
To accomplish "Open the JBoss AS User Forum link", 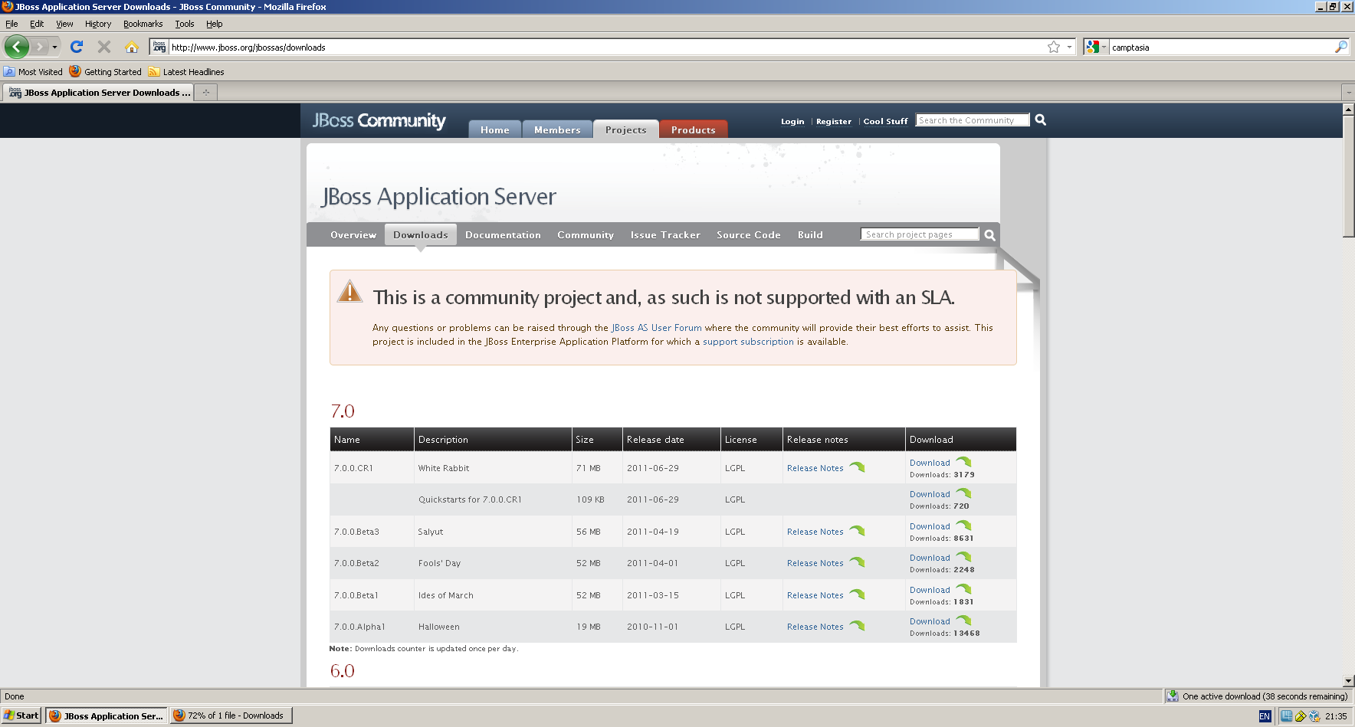I will [x=655, y=327].
